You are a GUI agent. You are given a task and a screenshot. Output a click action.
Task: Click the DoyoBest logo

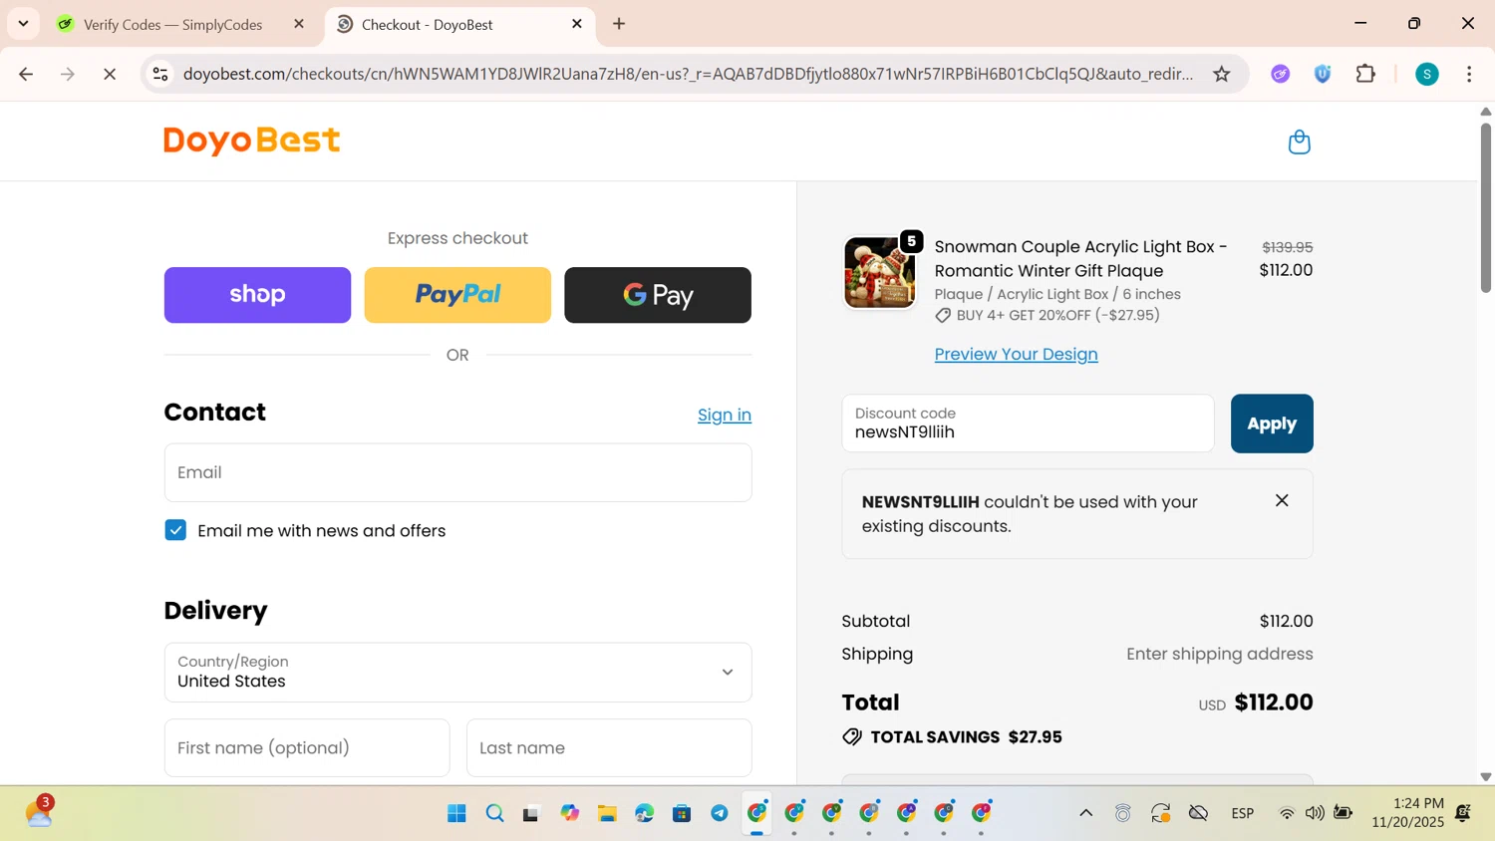click(252, 140)
